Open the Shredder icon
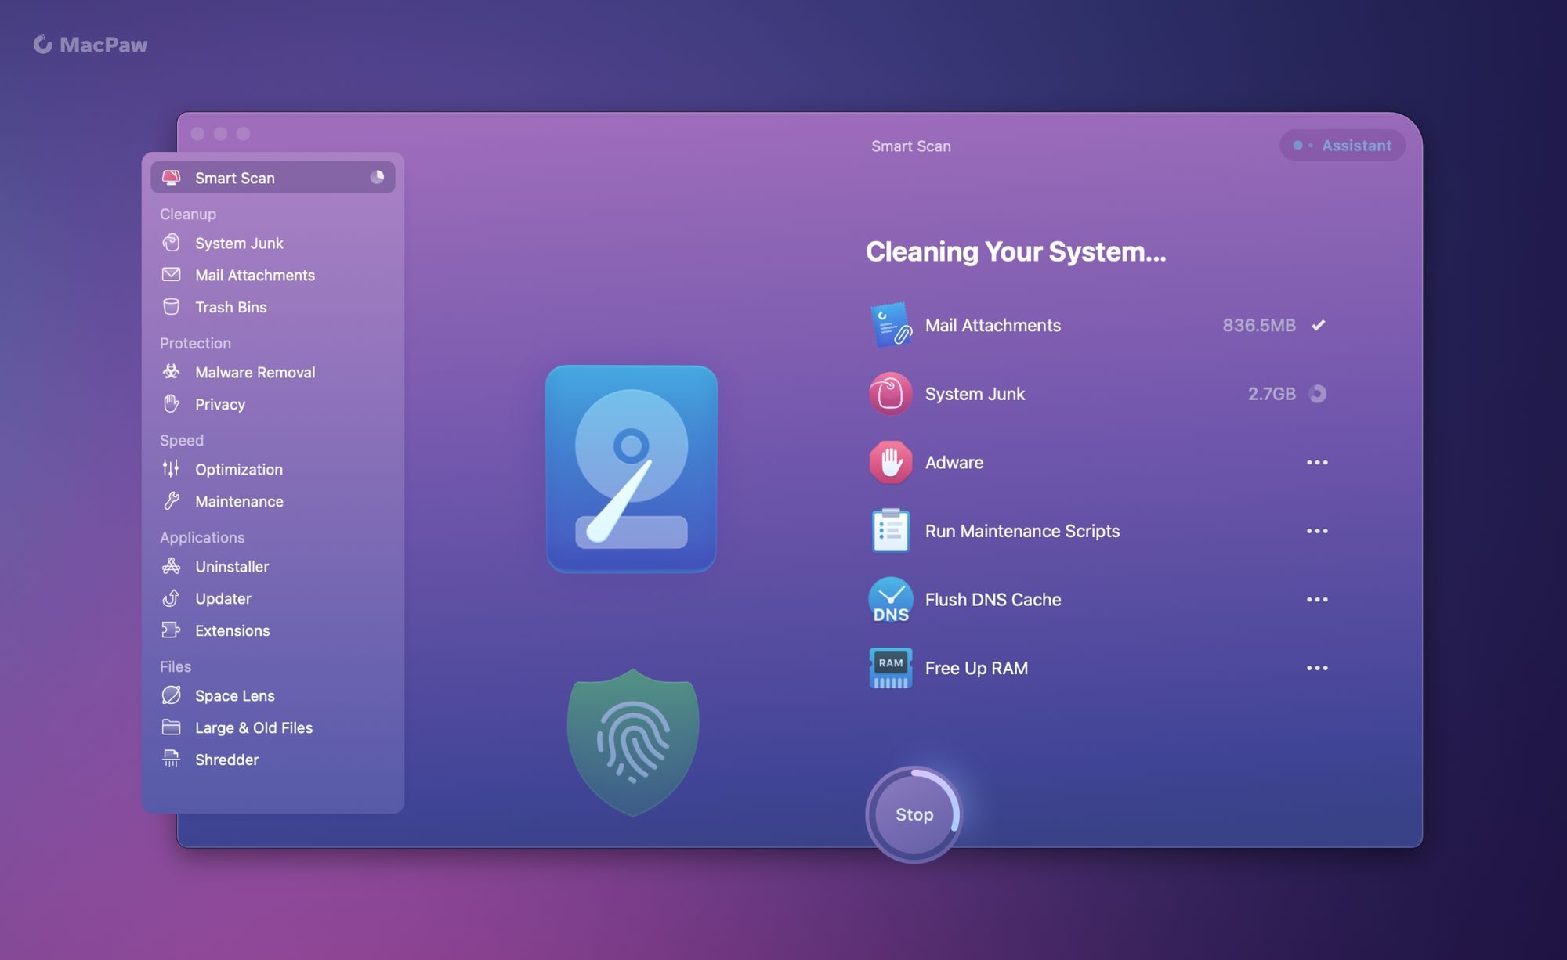The width and height of the screenshot is (1567, 960). point(171,759)
